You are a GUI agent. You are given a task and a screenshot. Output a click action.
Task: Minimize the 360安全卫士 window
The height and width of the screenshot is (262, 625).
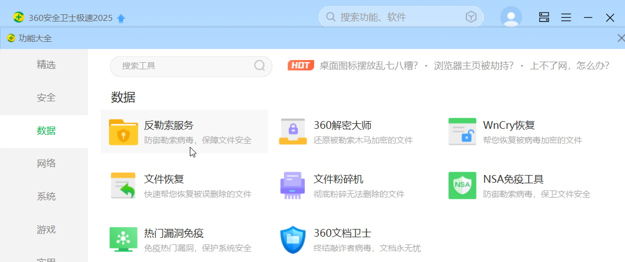[588, 18]
